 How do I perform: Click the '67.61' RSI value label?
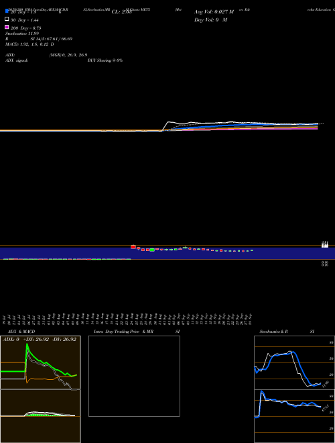coord(325,408)
